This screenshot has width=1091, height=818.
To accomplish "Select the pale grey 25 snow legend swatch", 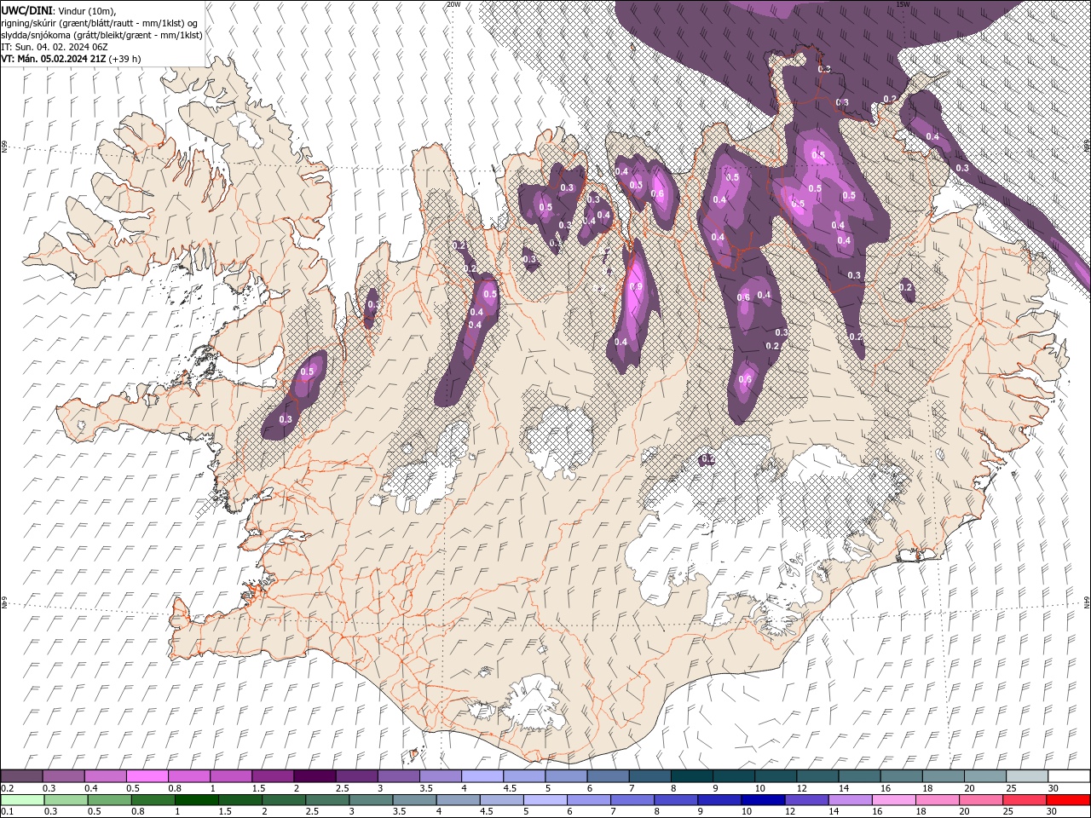I will point(1026,776).
